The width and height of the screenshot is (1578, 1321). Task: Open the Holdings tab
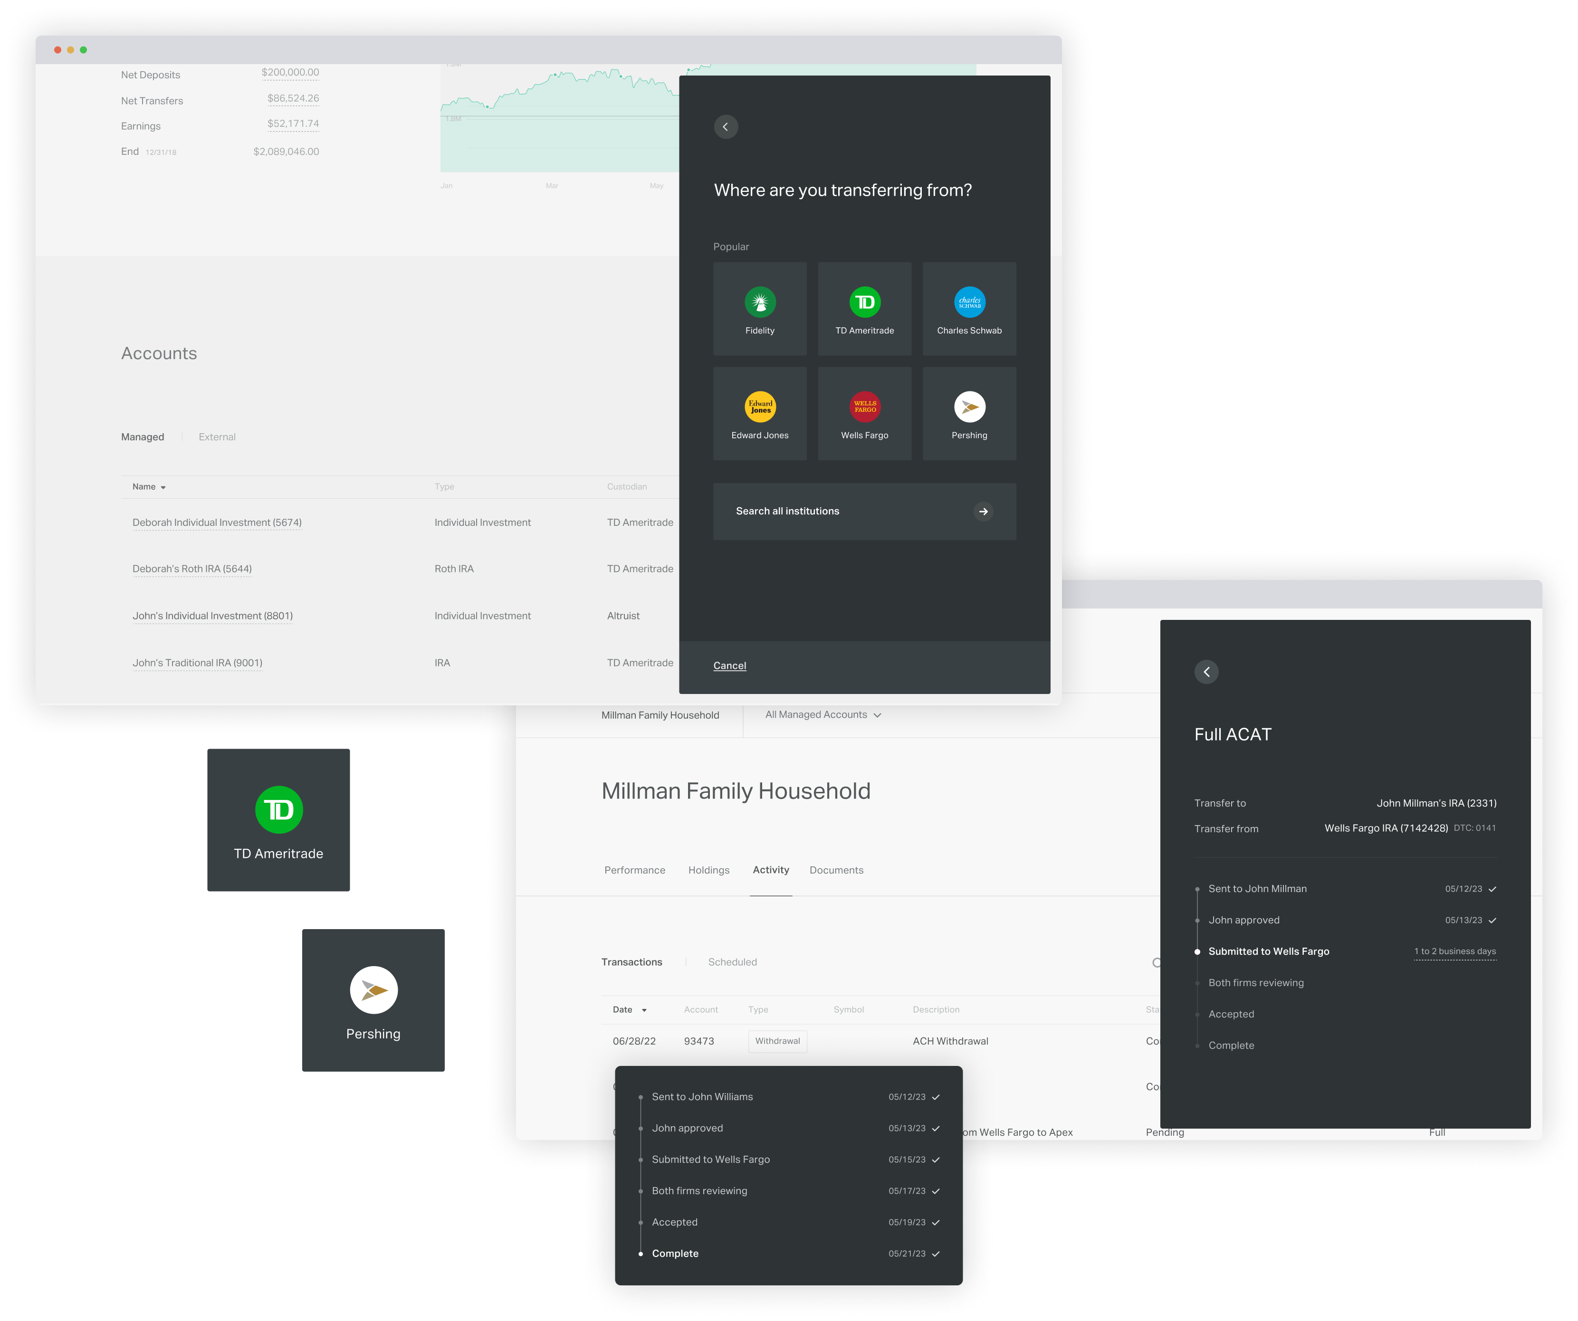coord(708,870)
